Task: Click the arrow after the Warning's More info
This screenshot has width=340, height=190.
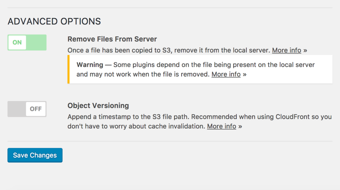Action: click(x=244, y=74)
